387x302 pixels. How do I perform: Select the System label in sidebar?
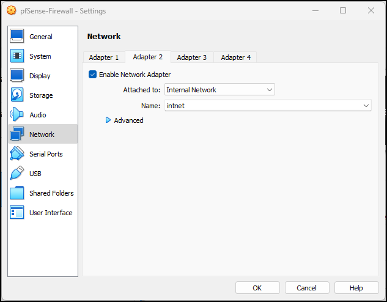[x=40, y=56]
